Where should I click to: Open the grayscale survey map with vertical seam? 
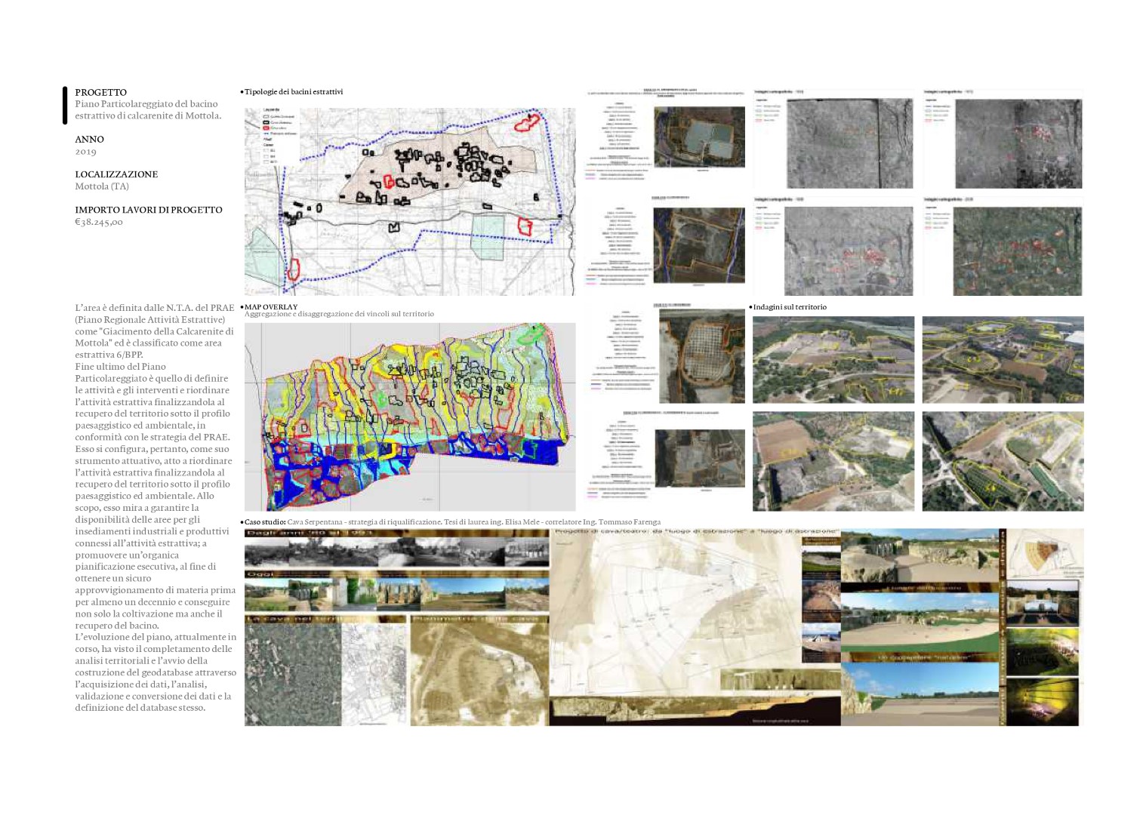coord(849,143)
